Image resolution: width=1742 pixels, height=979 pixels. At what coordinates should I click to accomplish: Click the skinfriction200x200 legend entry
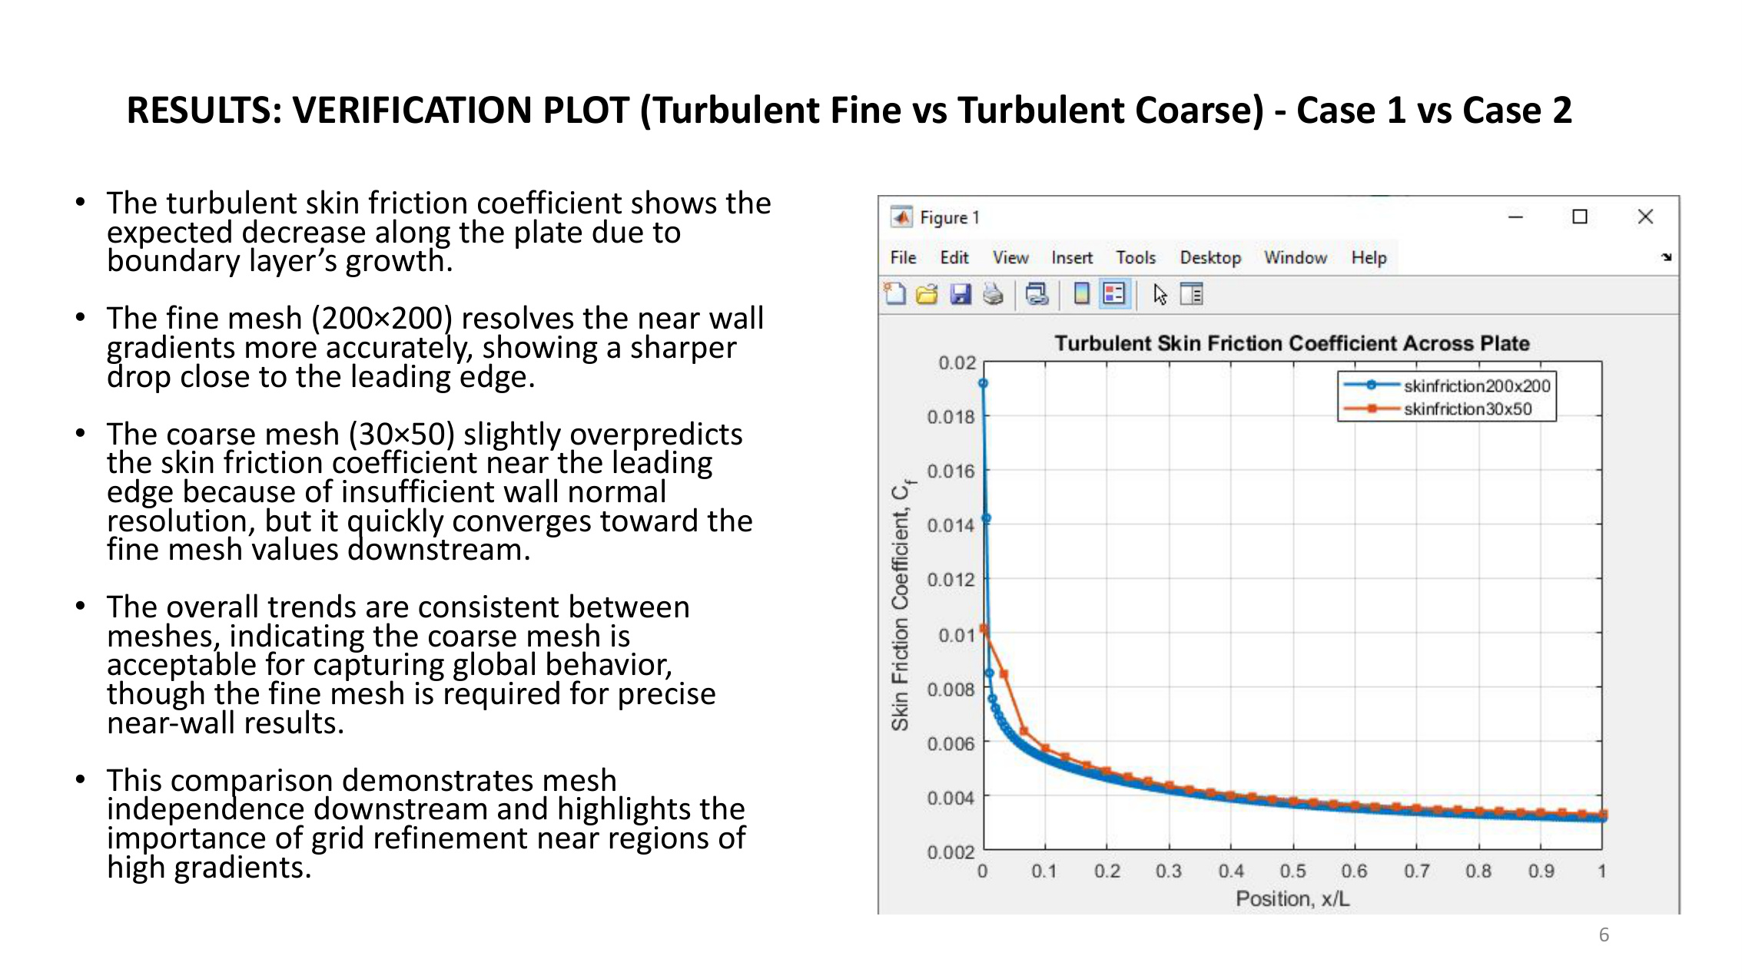point(1475,386)
